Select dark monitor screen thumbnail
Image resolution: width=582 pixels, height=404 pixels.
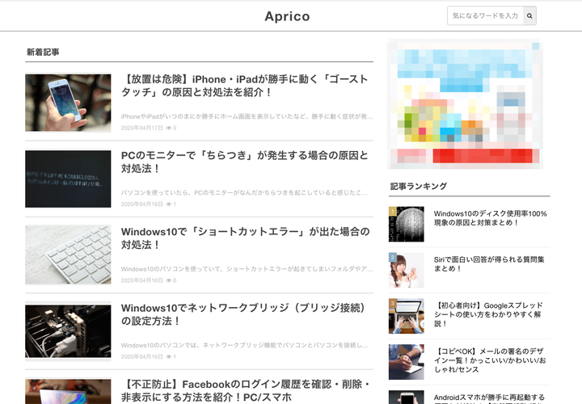(x=68, y=179)
